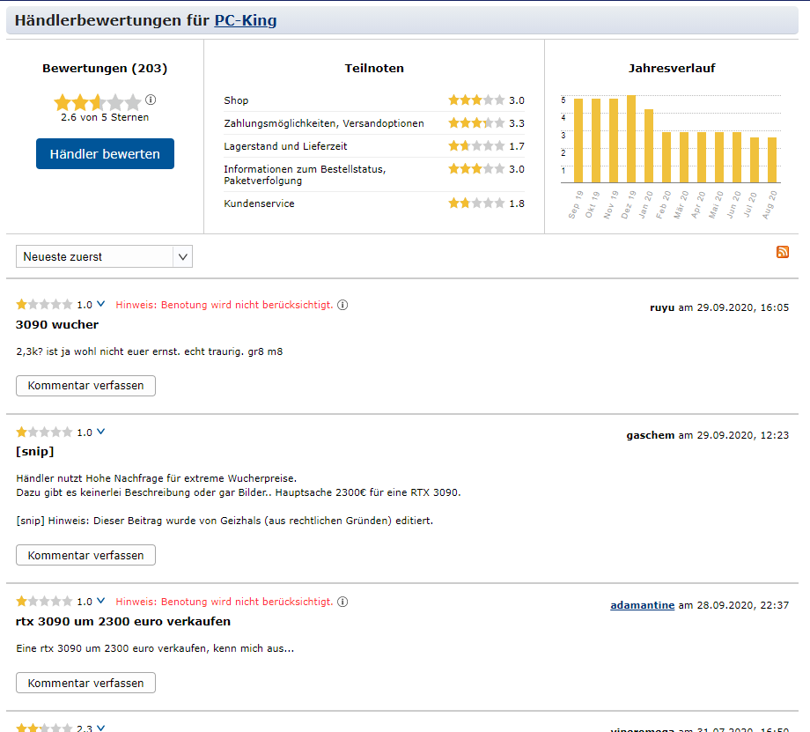Open adamantine's user profile link
Image resolution: width=810 pixels, height=732 pixels.
[642, 605]
